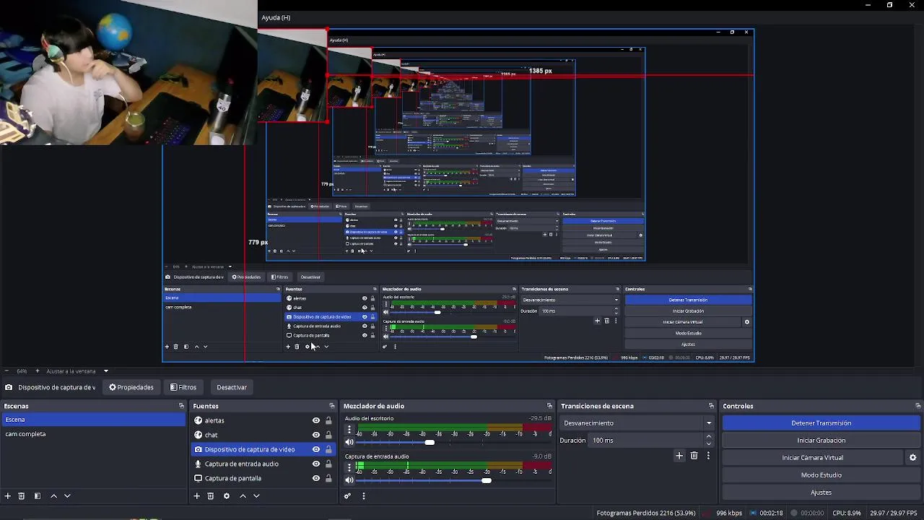The width and height of the screenshot is (924, 520).
Task: Start the virtual camera
Action: (813, 458)
